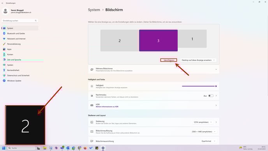Open 'Weitere Informationen zu HDR' link

point(107,107)
